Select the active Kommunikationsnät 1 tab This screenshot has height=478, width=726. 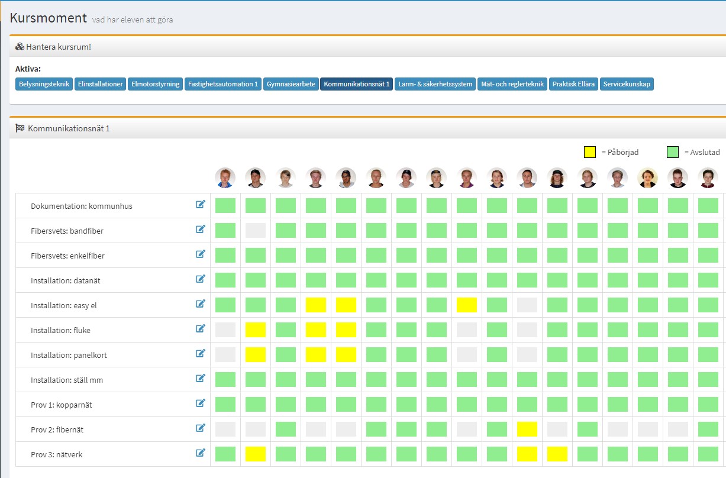click(x=357, y=84)
